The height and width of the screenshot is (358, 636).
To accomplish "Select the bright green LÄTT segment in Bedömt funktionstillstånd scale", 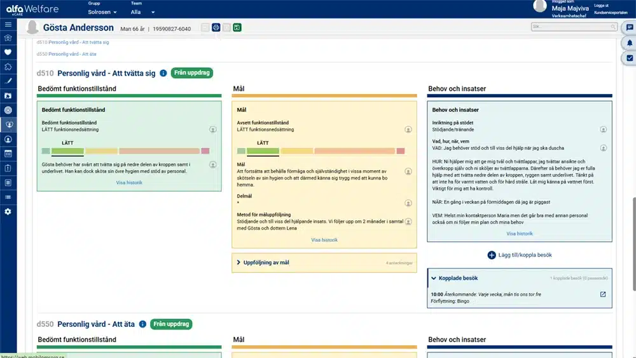I will point(68,151).
